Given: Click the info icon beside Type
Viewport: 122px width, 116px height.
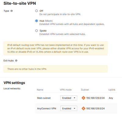Looking at the screenshot, I should [x=12, y=11].
